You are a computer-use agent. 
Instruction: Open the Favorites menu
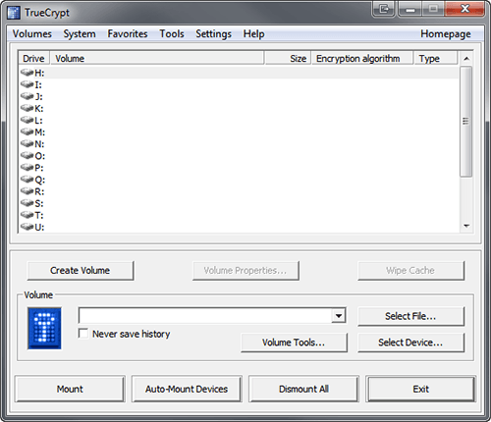[128, 33]
